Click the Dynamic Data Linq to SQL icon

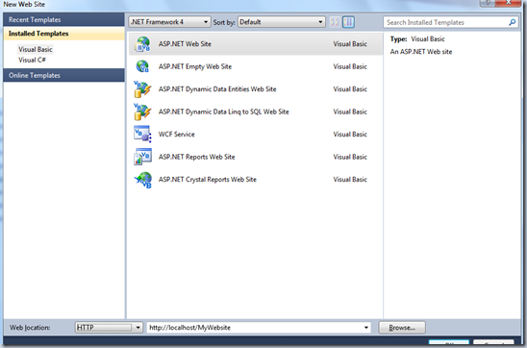pyautogui.click(x=142, y=112)
